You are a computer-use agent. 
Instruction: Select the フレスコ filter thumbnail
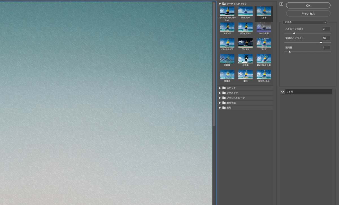245,43
